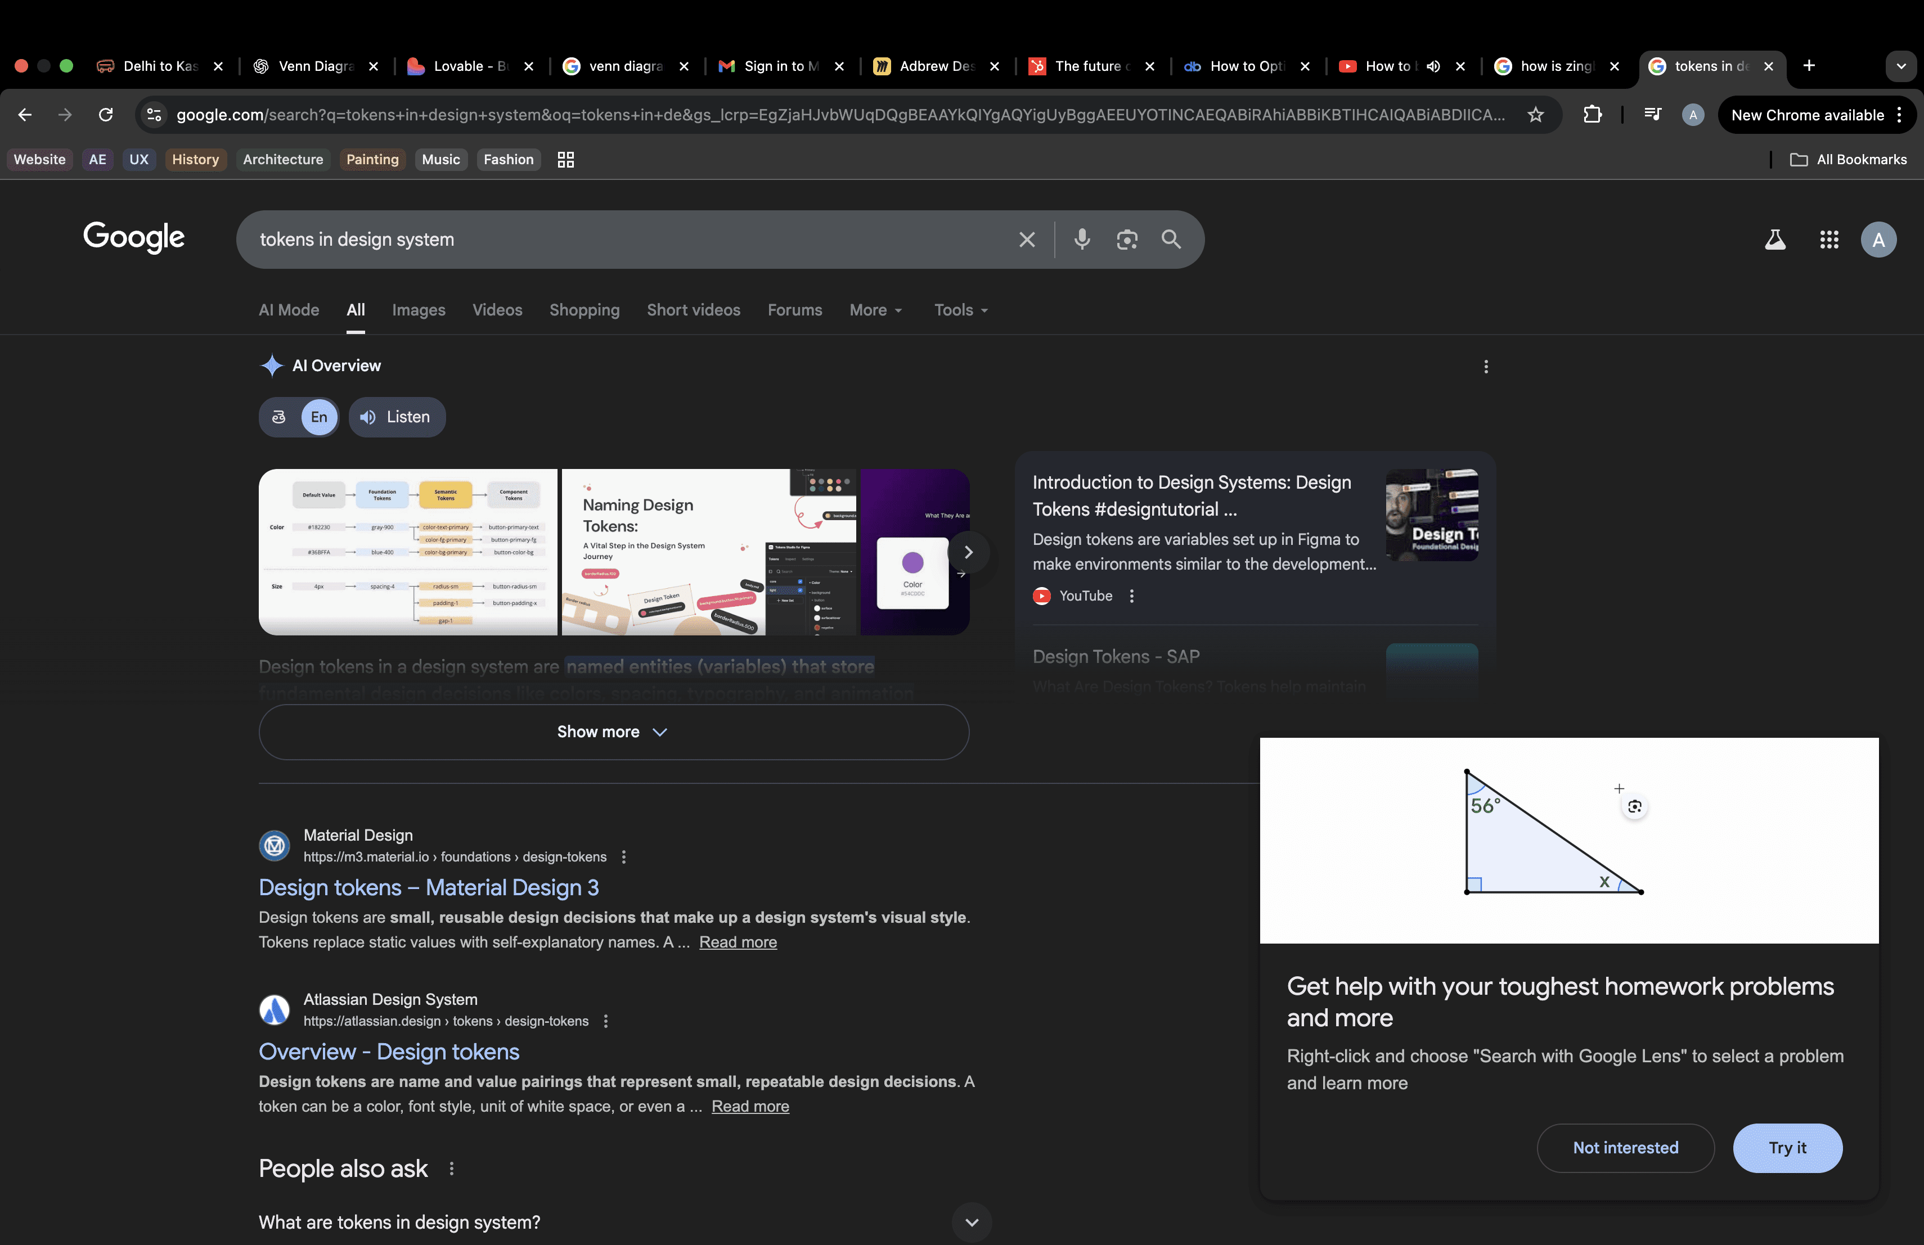Click the Search Labs flask icon

[1774, 239]
